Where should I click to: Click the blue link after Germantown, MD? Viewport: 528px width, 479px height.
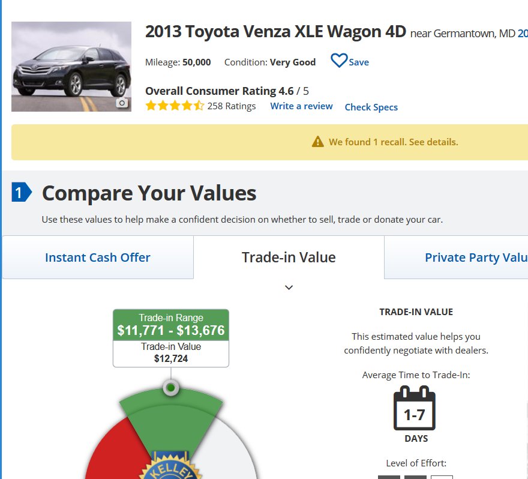click(523, 34)
